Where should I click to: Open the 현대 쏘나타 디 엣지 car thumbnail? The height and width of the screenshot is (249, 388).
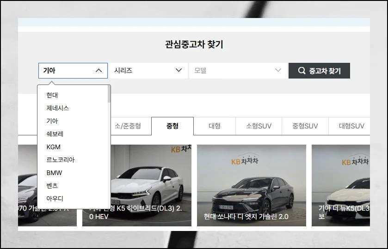coord(252,185)
